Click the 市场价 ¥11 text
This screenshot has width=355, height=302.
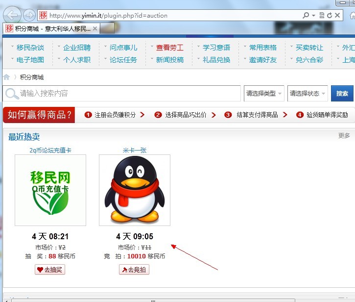(135, 248)
